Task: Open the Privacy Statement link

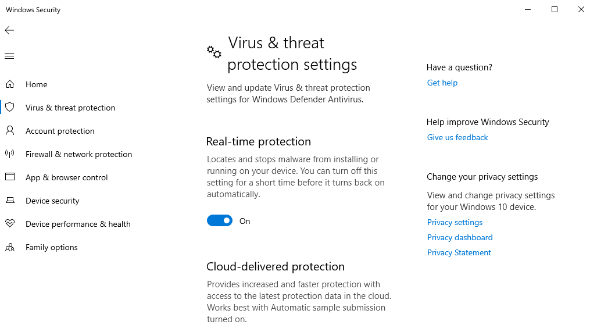Action: [x=459, y=252]
